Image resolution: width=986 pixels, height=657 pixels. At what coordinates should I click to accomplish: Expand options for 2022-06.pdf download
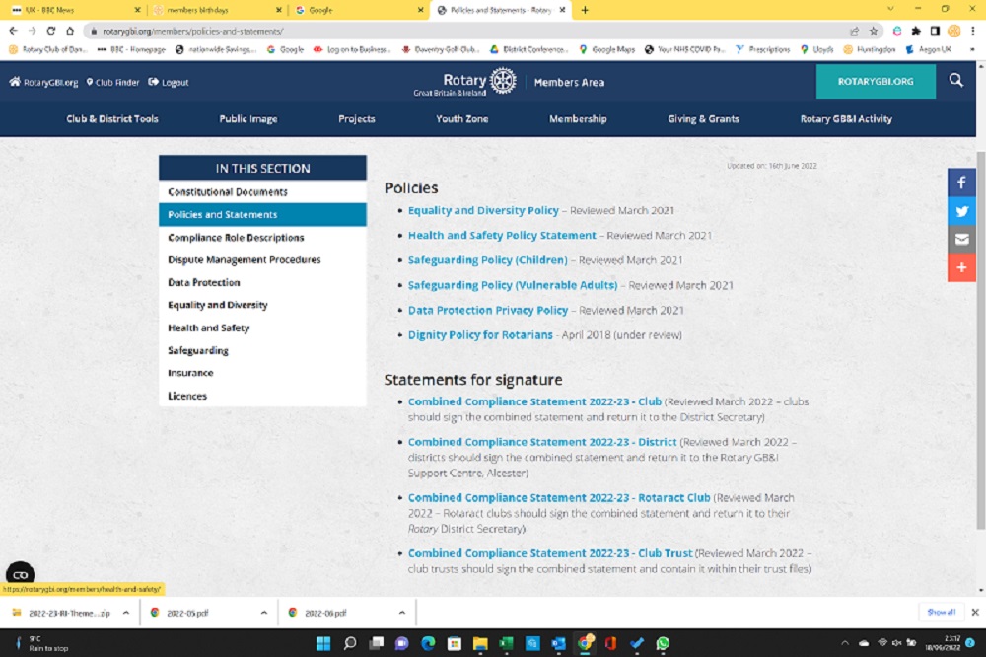coord(402,613)
